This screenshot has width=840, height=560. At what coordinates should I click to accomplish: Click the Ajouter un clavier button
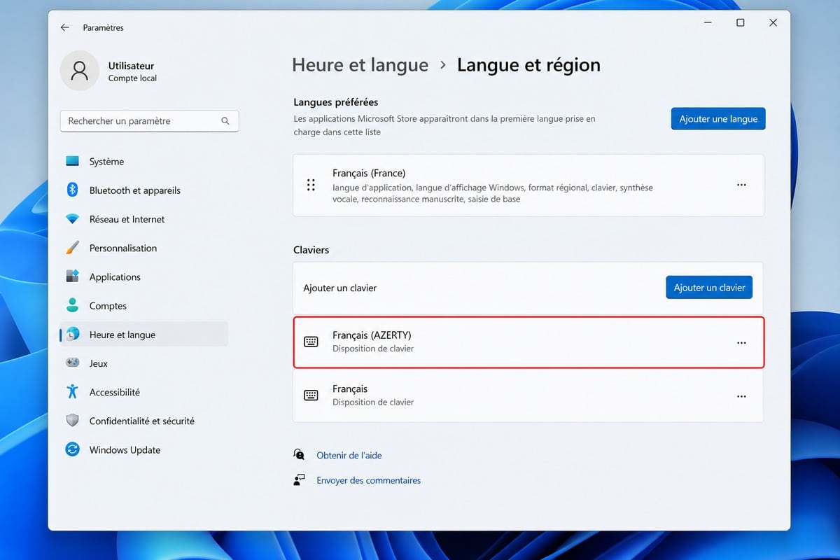pyautogui.click(x=709, y=287)
